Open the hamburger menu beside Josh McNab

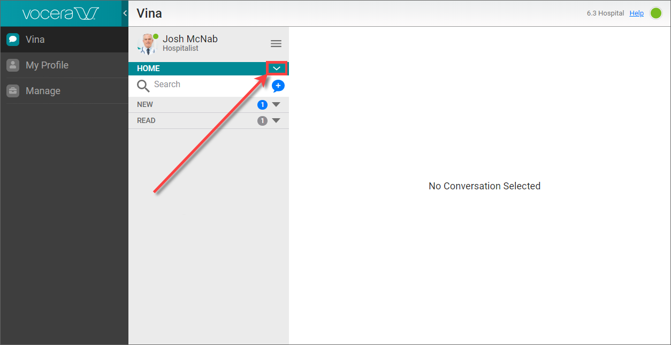pyautogui.click(x=276, y=44)
